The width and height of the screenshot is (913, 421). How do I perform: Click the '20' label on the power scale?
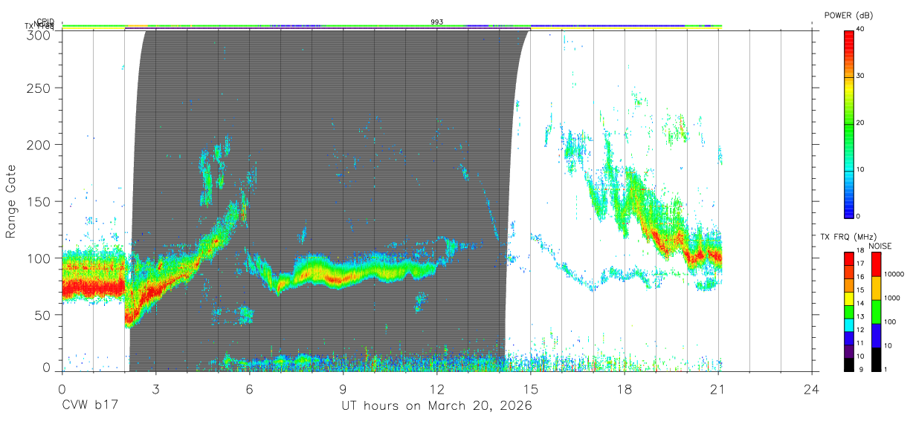point(861,123)
